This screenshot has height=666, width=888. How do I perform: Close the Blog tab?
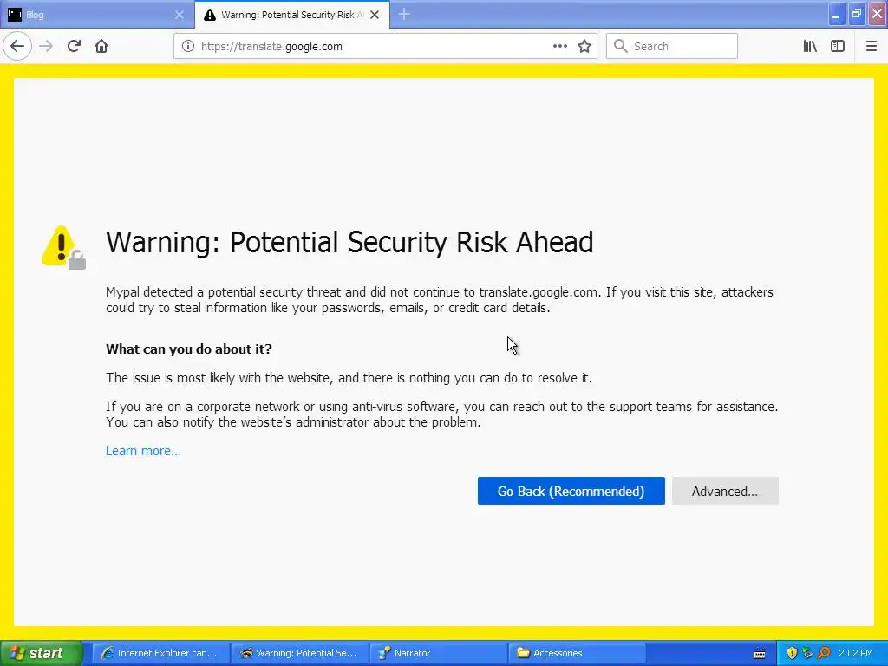[179, 15]
